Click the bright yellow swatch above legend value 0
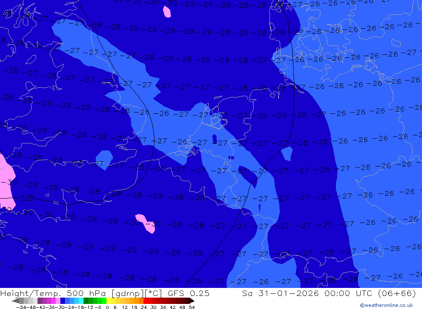Screen dimensions: 422x309 109,301
